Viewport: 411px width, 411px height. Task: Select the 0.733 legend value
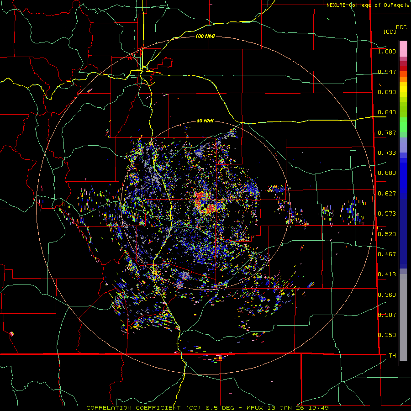click(x=387, y=153)
